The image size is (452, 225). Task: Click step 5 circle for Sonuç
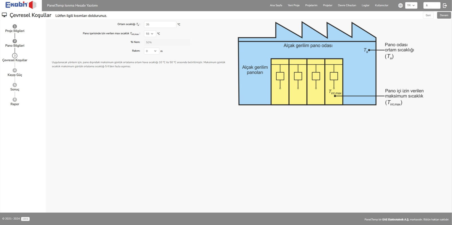[15, 85]
